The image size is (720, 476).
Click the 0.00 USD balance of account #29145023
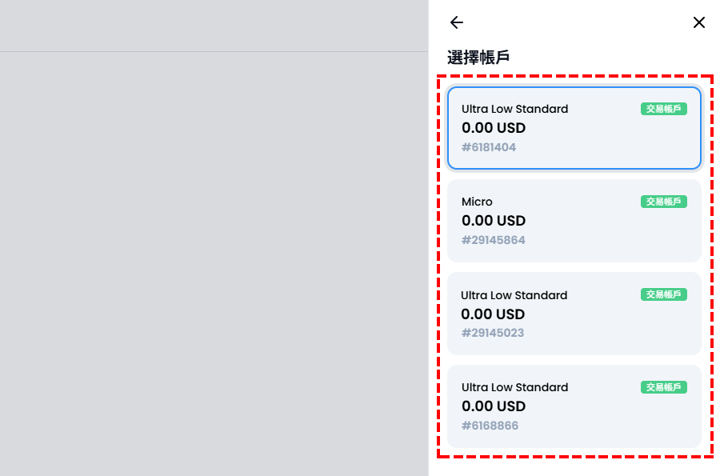493,314
